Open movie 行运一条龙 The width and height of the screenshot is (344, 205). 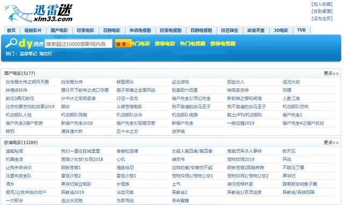127,98
